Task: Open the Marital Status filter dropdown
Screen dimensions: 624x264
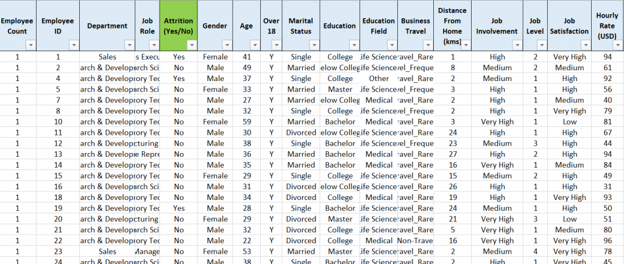Action: (314, 45)
